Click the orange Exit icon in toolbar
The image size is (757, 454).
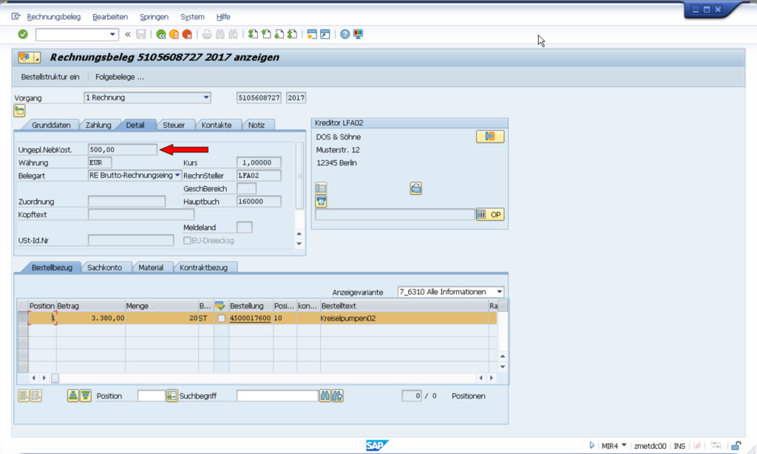174,34
